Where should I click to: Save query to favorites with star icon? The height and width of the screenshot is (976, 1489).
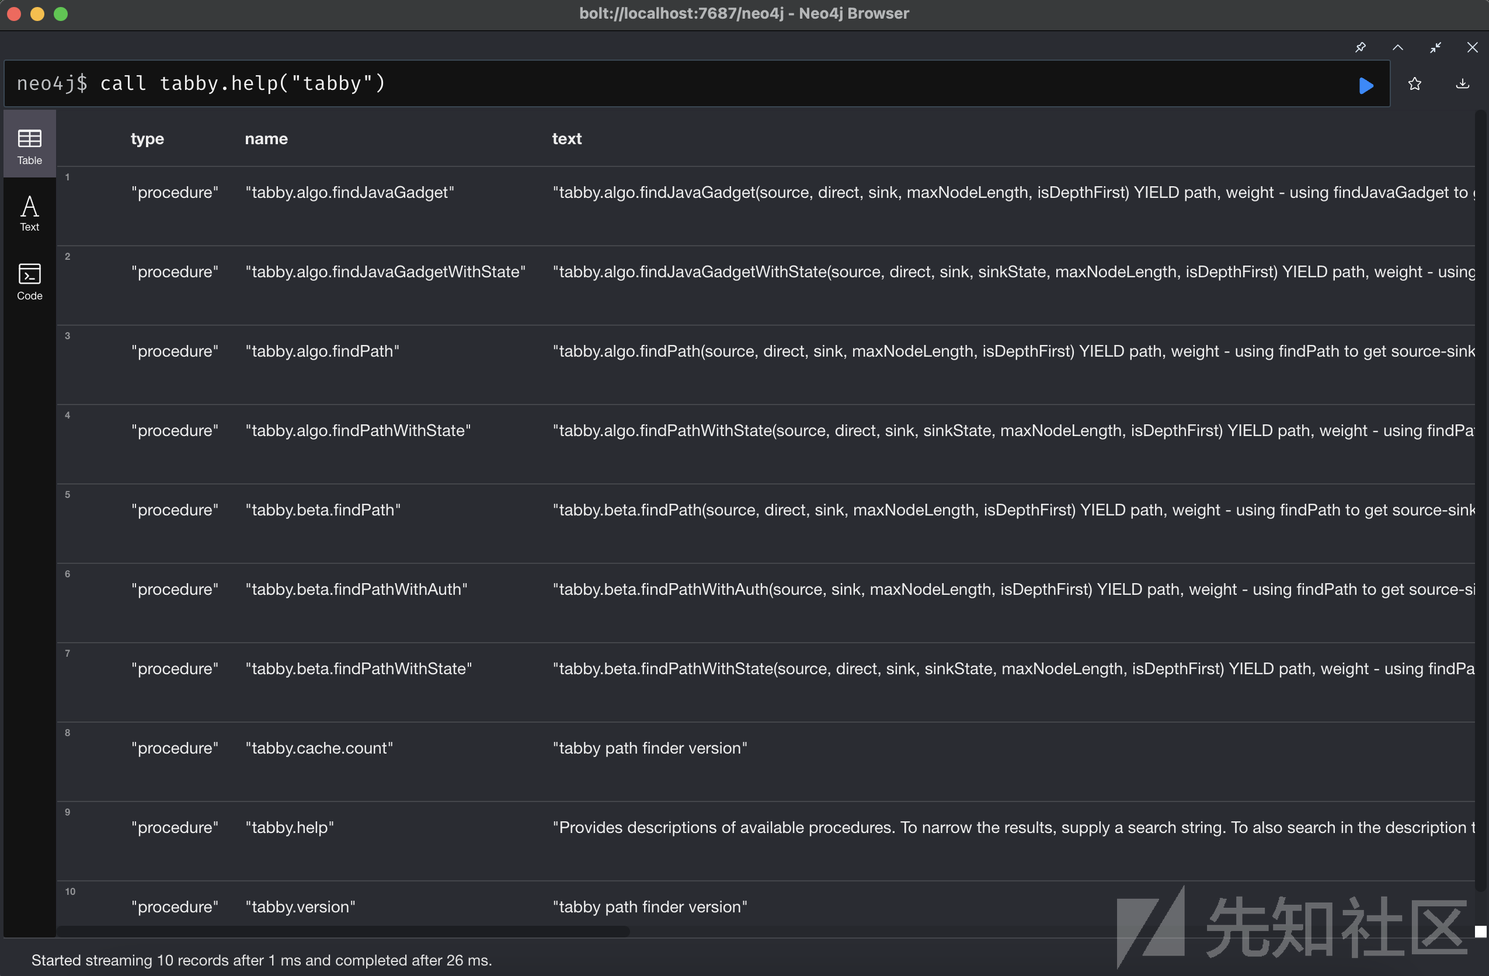point(1414,84)
